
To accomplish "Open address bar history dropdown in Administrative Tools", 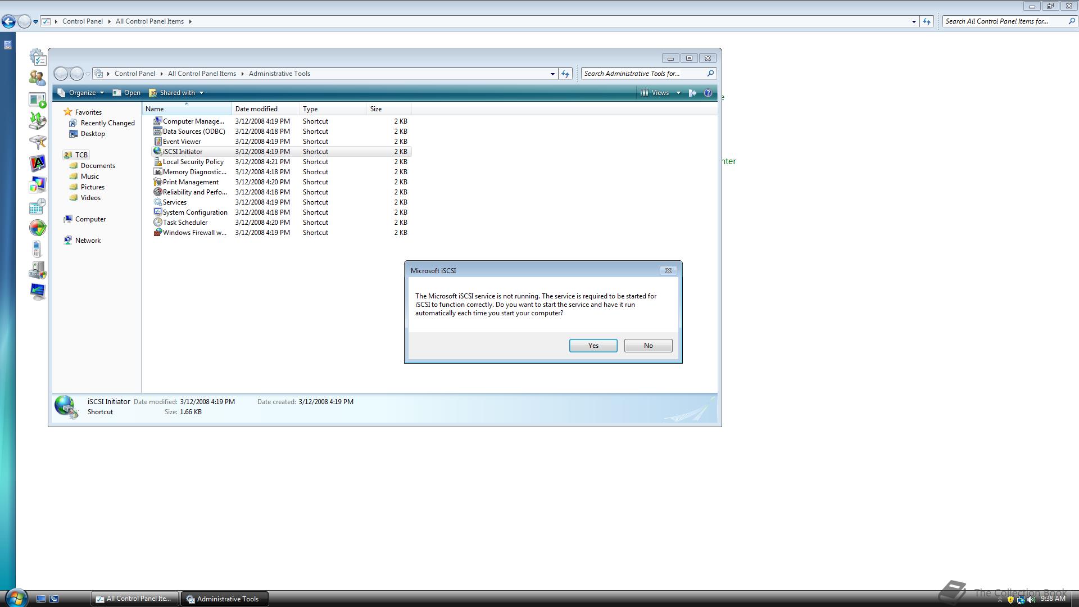I will pyautogui.click(x=552, y=74).
